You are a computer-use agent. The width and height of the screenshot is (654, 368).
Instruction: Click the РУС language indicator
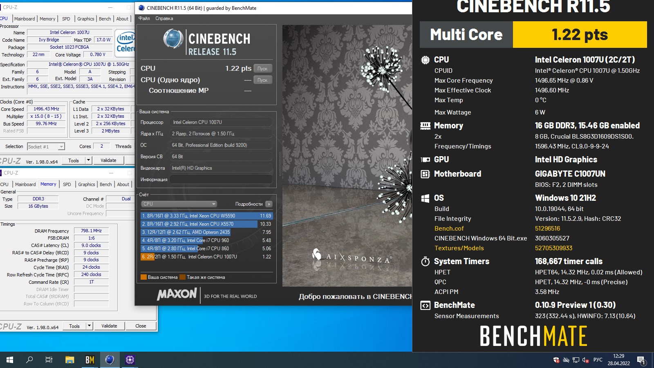598,360
